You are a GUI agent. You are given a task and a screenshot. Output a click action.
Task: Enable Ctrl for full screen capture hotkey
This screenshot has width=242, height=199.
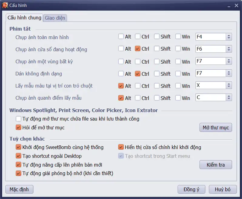coord(138,37)
